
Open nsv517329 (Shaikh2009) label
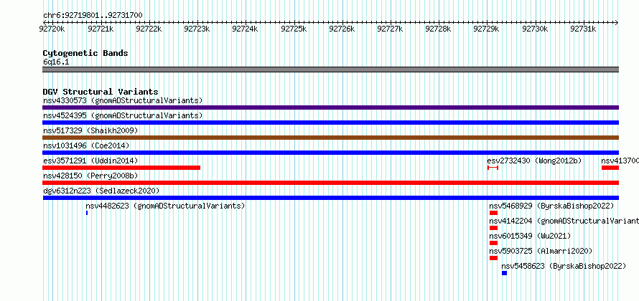pyautogui.click(x=90, y=130)
